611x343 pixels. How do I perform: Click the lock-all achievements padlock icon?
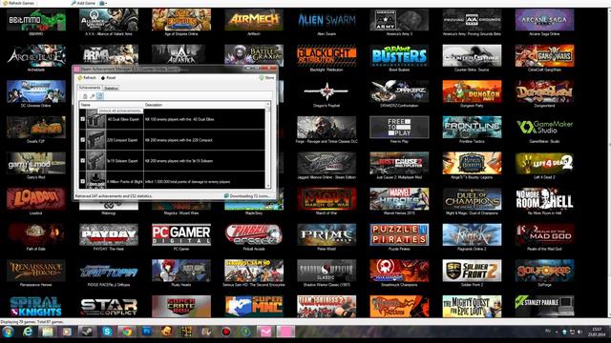coord(85,96)
